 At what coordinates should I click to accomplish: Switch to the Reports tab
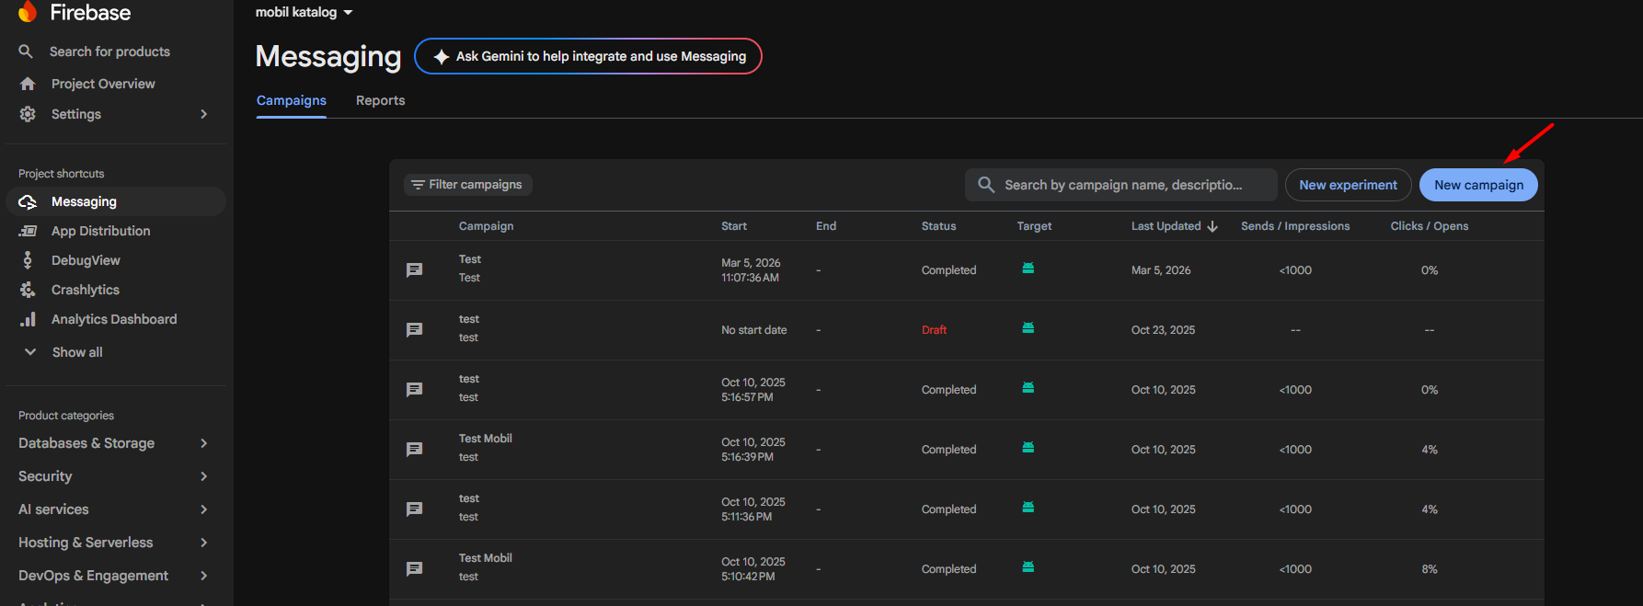click(x=380, y=100)
